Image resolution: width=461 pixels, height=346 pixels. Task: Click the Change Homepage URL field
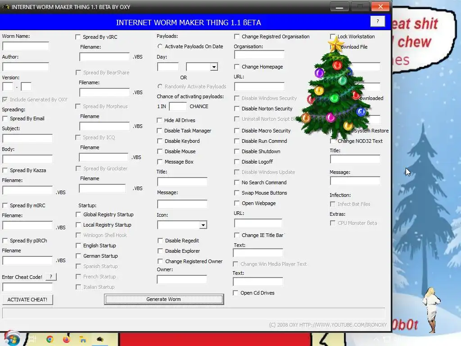click(259, 87)
